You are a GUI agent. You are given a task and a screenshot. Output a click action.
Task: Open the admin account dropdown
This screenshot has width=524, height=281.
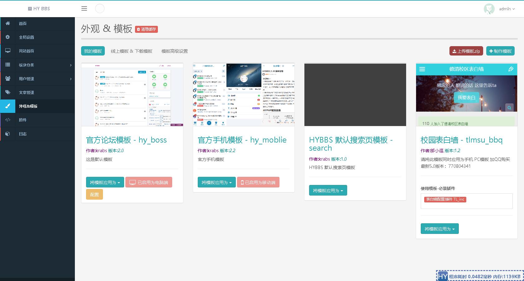(x=506, y=9)
